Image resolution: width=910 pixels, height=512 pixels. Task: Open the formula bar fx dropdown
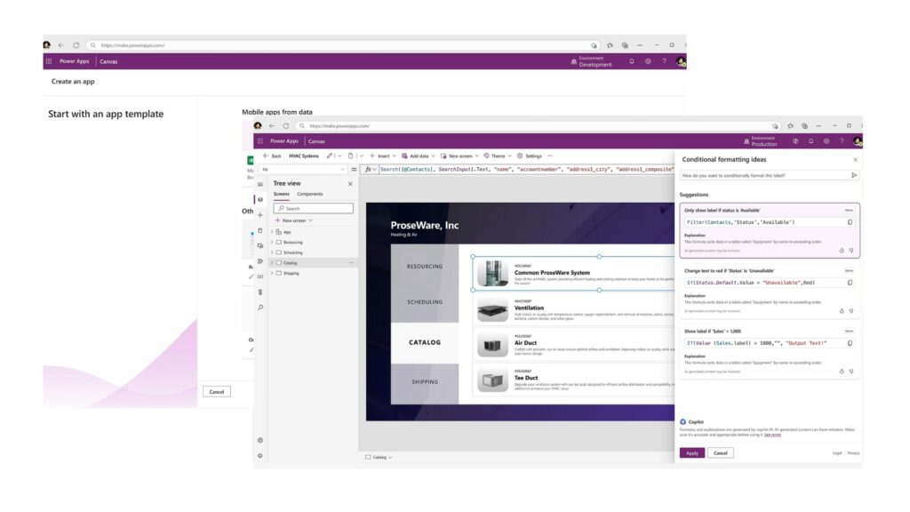(x=375, y=169)
